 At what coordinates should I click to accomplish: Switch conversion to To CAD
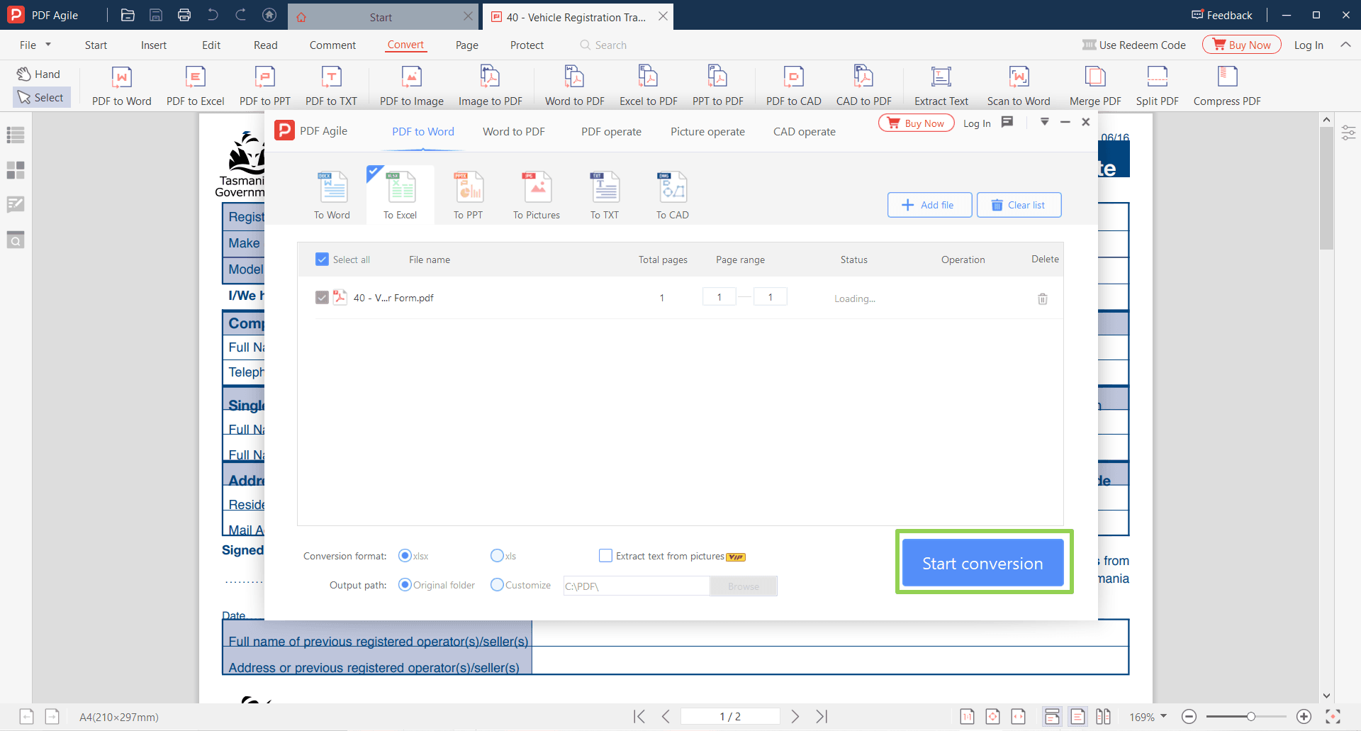(x=671, y=194)
